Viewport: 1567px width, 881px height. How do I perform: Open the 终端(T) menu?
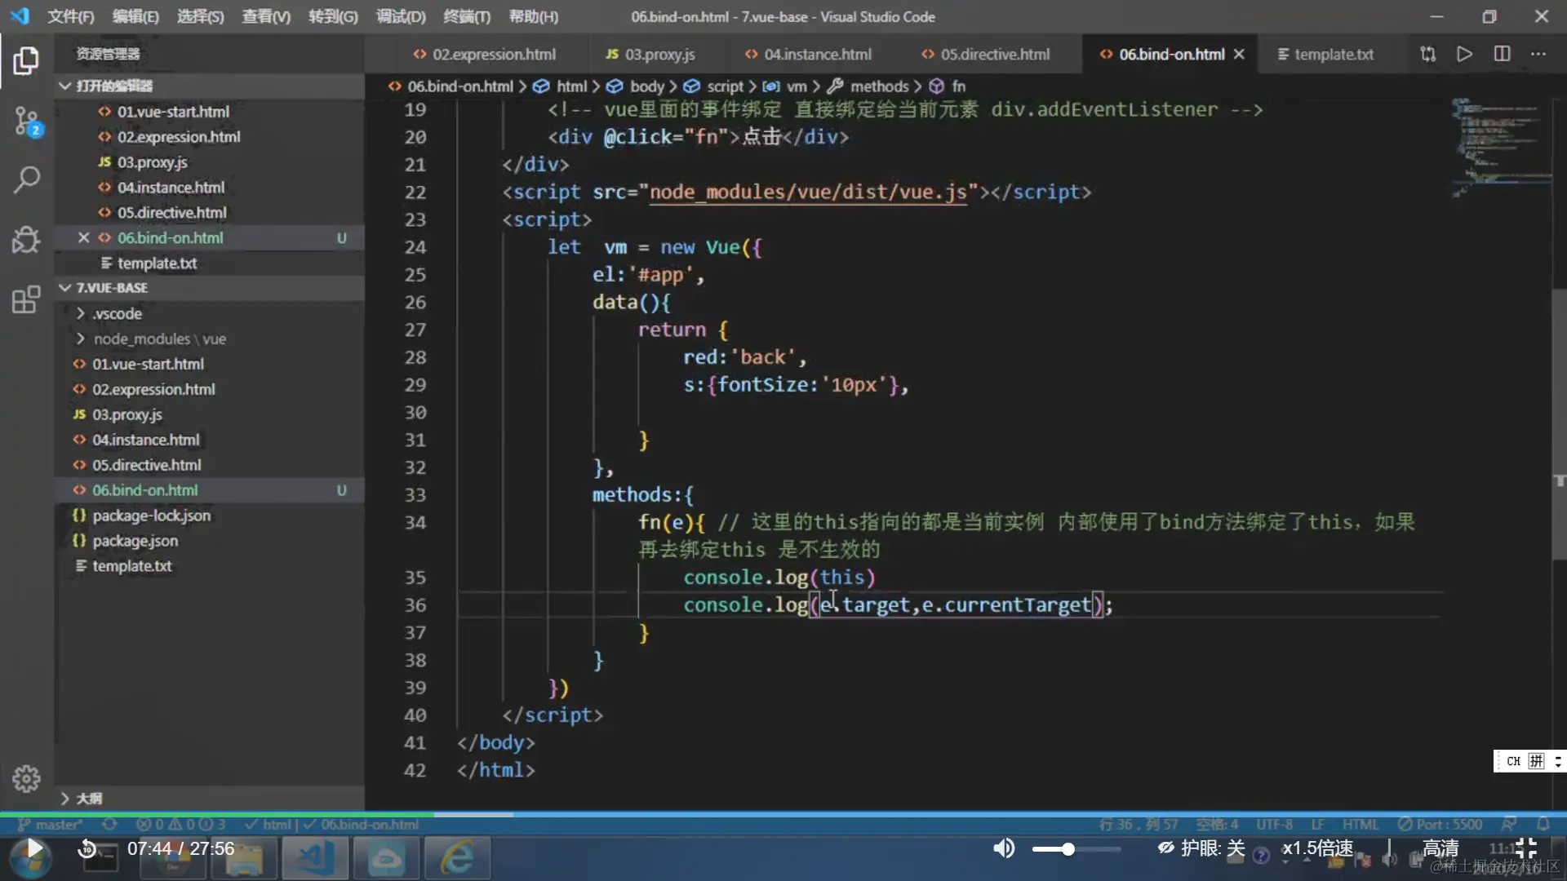[466, 16]
